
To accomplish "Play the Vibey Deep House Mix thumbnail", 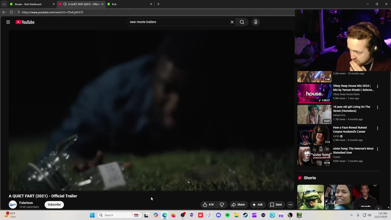I will (x=314, y=94).
